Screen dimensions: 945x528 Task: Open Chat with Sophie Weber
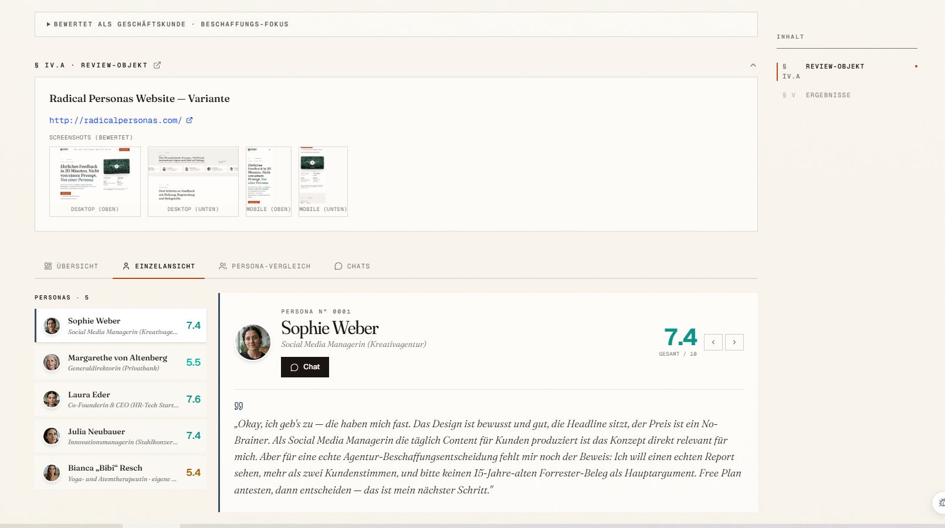(305, 367)
